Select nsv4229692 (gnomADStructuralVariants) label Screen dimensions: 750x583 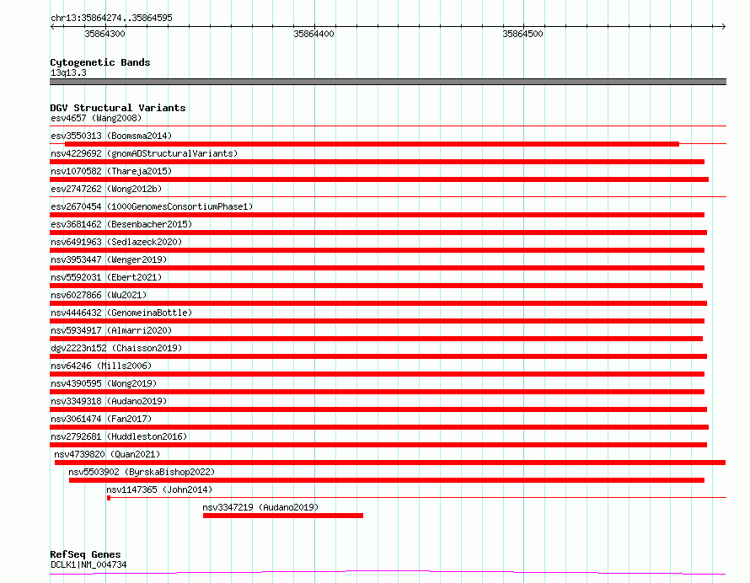pyautogui.click(x=144, y=153)
